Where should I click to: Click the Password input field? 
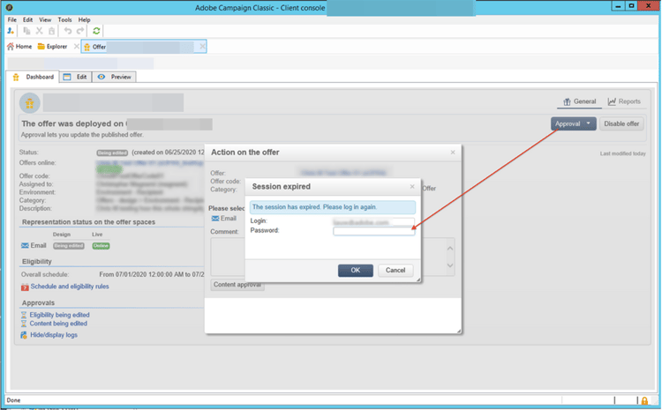[x=373, y=231]
